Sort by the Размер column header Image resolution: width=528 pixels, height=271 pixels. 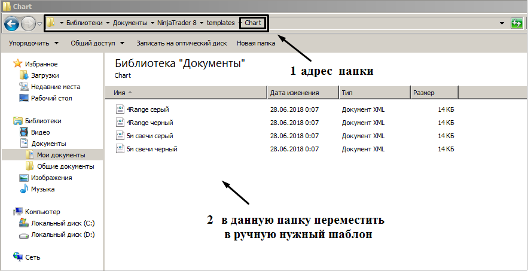[x=423, y=93]
